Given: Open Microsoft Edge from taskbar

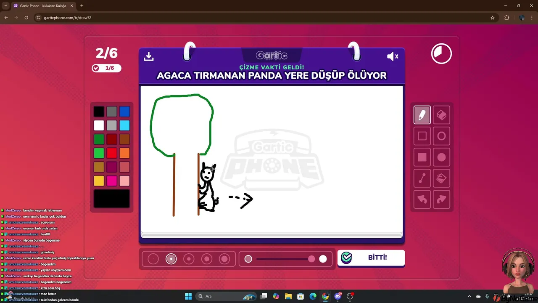Looking at the screenshot, I should point(313,296).
